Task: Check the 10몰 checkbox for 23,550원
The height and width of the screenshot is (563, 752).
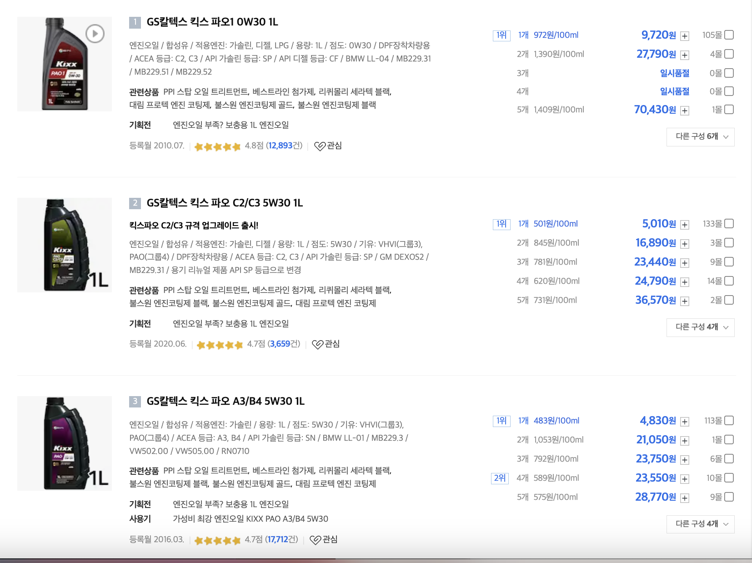Action: pyautogui.click(x=729, y=478)
